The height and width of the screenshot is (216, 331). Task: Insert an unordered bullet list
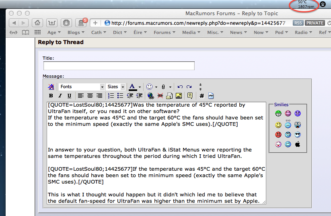120,96
